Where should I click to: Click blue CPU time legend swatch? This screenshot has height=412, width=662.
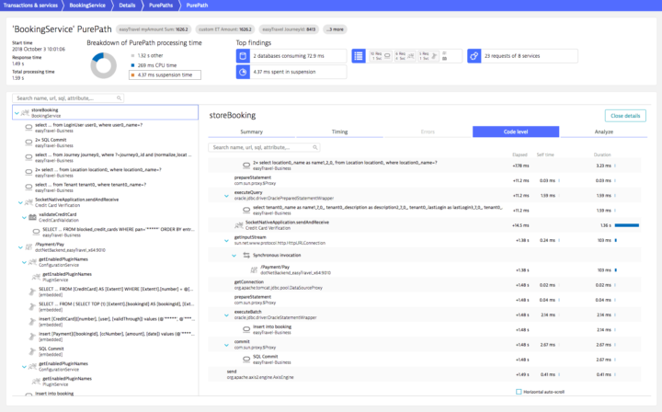132,65
